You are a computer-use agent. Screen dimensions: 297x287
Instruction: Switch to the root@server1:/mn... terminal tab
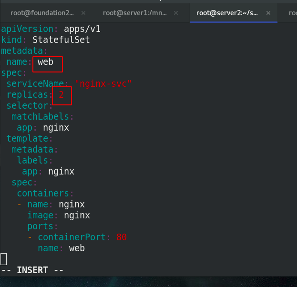pos(135,13)
